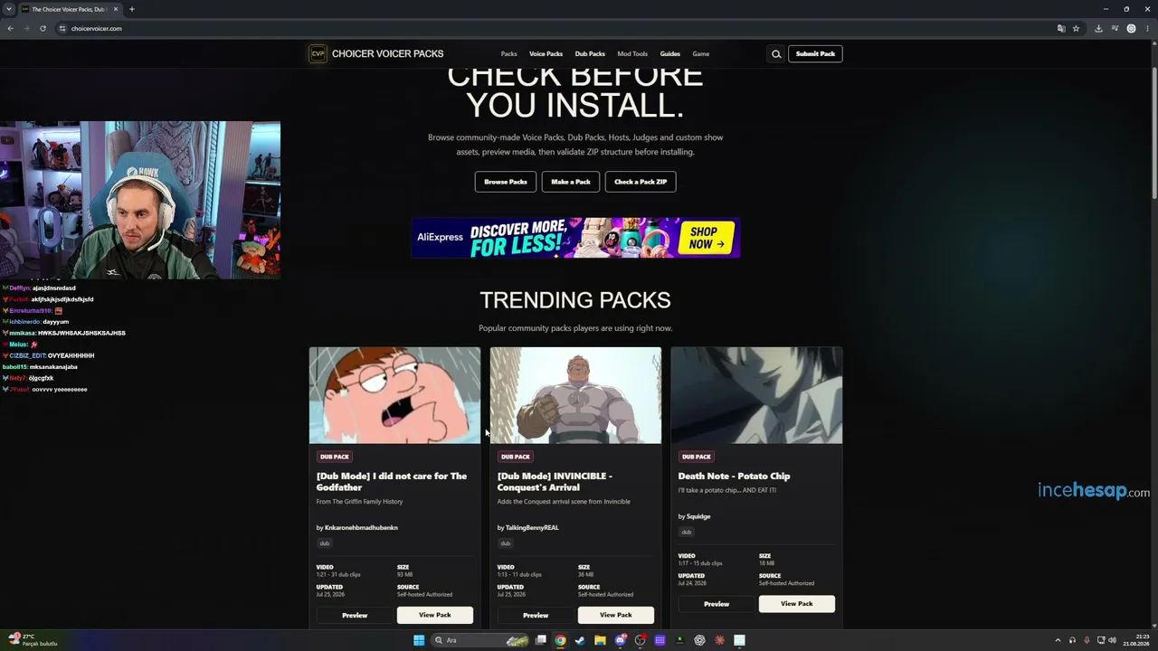
Task: Click the Make a Pack button
Action: [x=571, y=182]
